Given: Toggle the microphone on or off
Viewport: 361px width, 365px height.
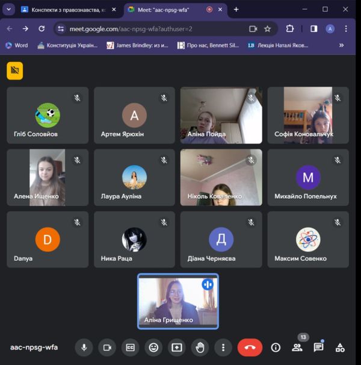Looking at the screenshot, I should [84, 348].
